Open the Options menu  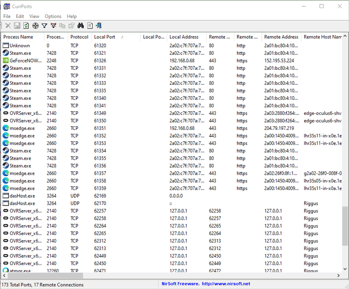(53, 16)
